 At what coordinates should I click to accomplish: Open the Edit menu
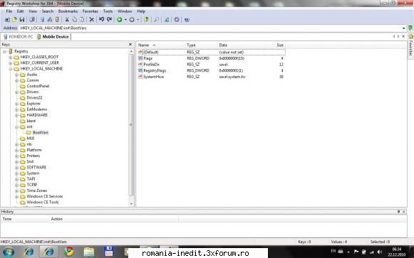tap(21, 11)
